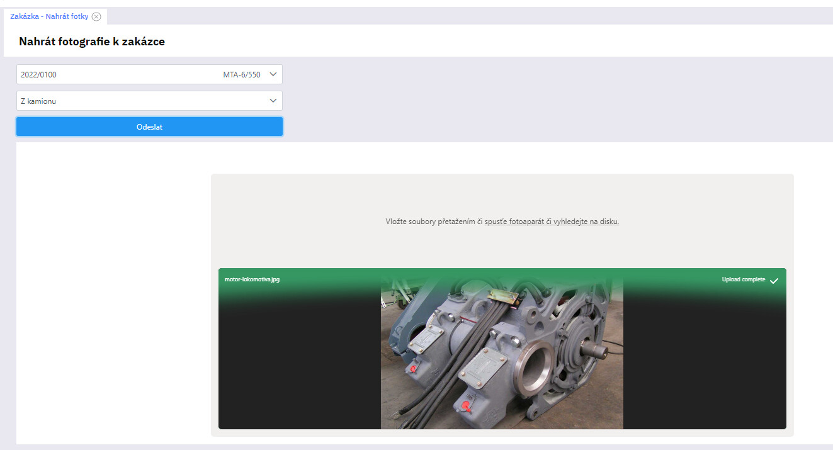This screenshot has width=833, height=450.
Task: Click the motor-lokomotiva.jpg file name
Action: pos(252,279)
